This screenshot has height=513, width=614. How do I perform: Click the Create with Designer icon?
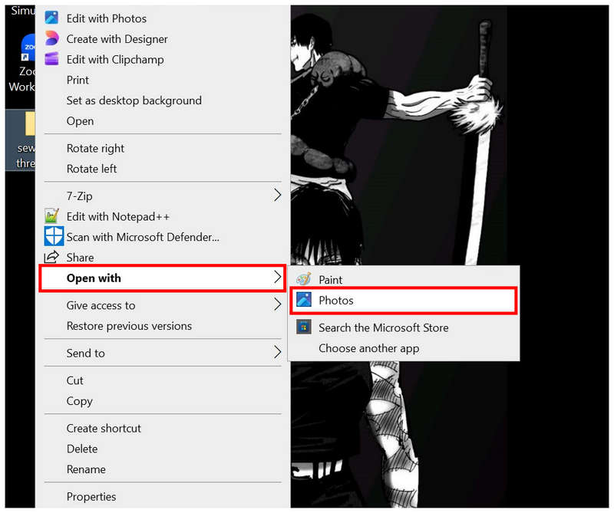tap(51, 38)
